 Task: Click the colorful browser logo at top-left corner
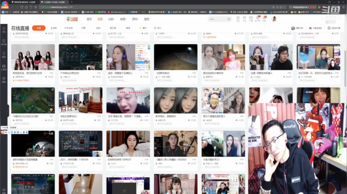5,4
